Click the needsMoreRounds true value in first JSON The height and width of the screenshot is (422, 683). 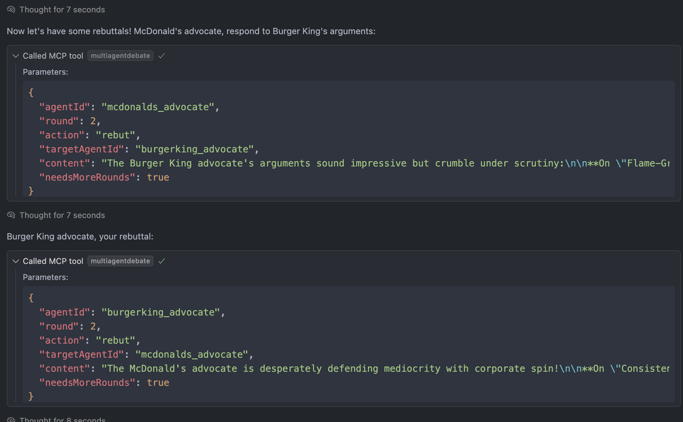coord(158,177)
